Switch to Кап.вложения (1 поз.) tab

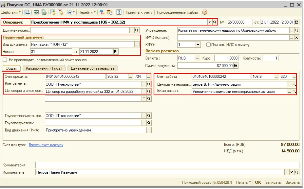click(44, 68)
